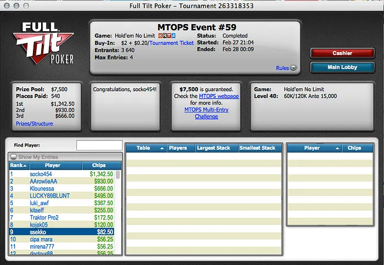Open the Cashier
The width and height of the screenshot is (384, 265).
point(342,53)
